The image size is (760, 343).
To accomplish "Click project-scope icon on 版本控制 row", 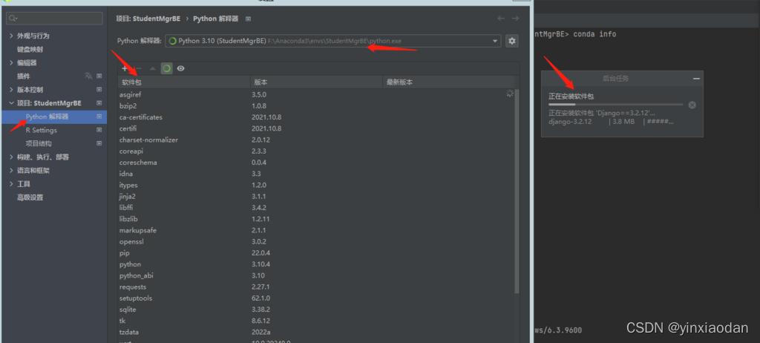I will (x=99, y=90).
